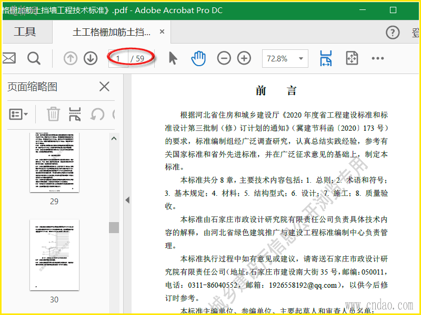Go to next page arrow
The width and height of the screenshot is (421, 315).
pyautogui.click(x=91, y=58)
